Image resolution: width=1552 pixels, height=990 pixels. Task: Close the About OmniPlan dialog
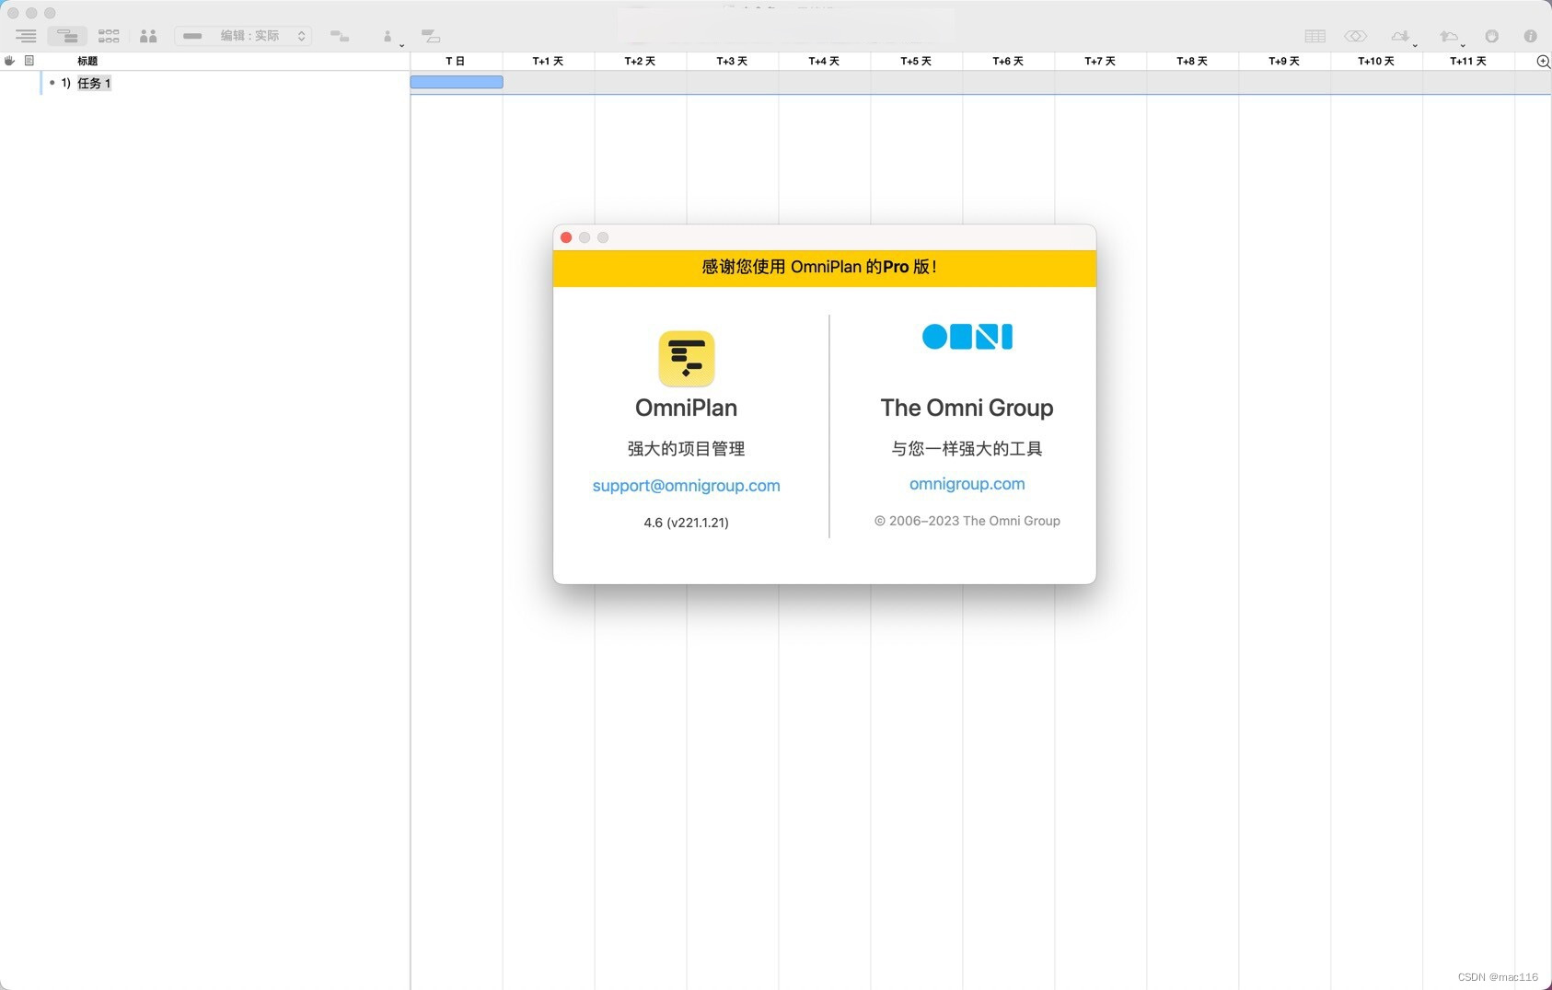(x=566, y=237)
